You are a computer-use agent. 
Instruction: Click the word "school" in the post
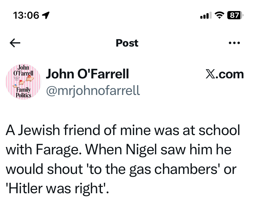[x=220, y=131]
